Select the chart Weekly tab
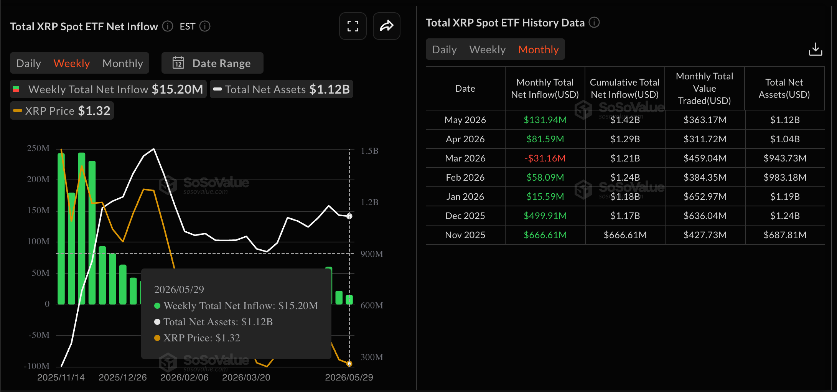837x392 pixels. point(72,63)
